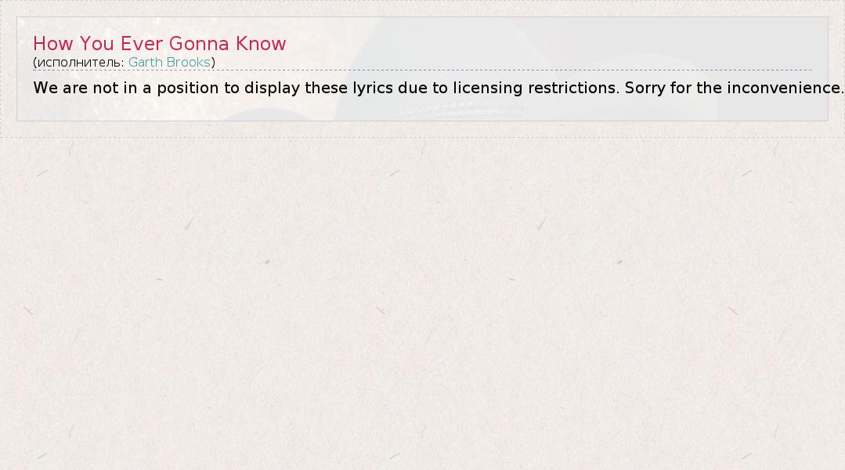This screenshot has width=845, height=470.
Task: Click the word restrictions in the notice
Action: click(573, 88)
